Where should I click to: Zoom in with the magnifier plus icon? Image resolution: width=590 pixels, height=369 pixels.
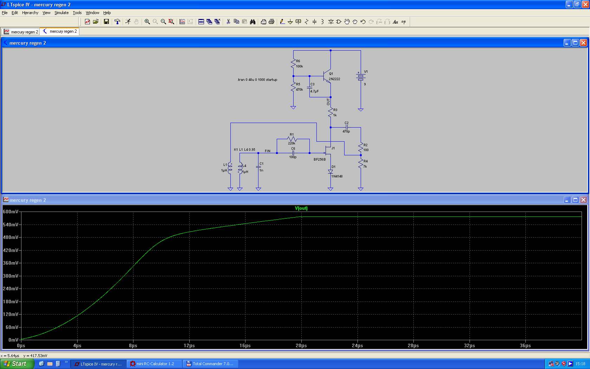(x=147, y=22)
